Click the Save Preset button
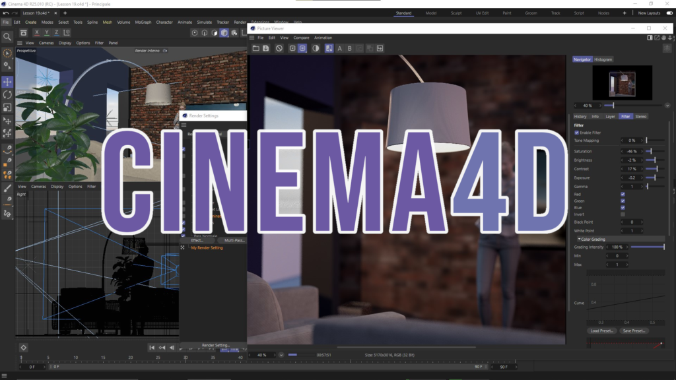 [x=634, y=331]
